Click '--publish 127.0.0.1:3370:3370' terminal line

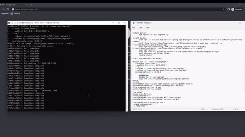click(x=31, y=31)
